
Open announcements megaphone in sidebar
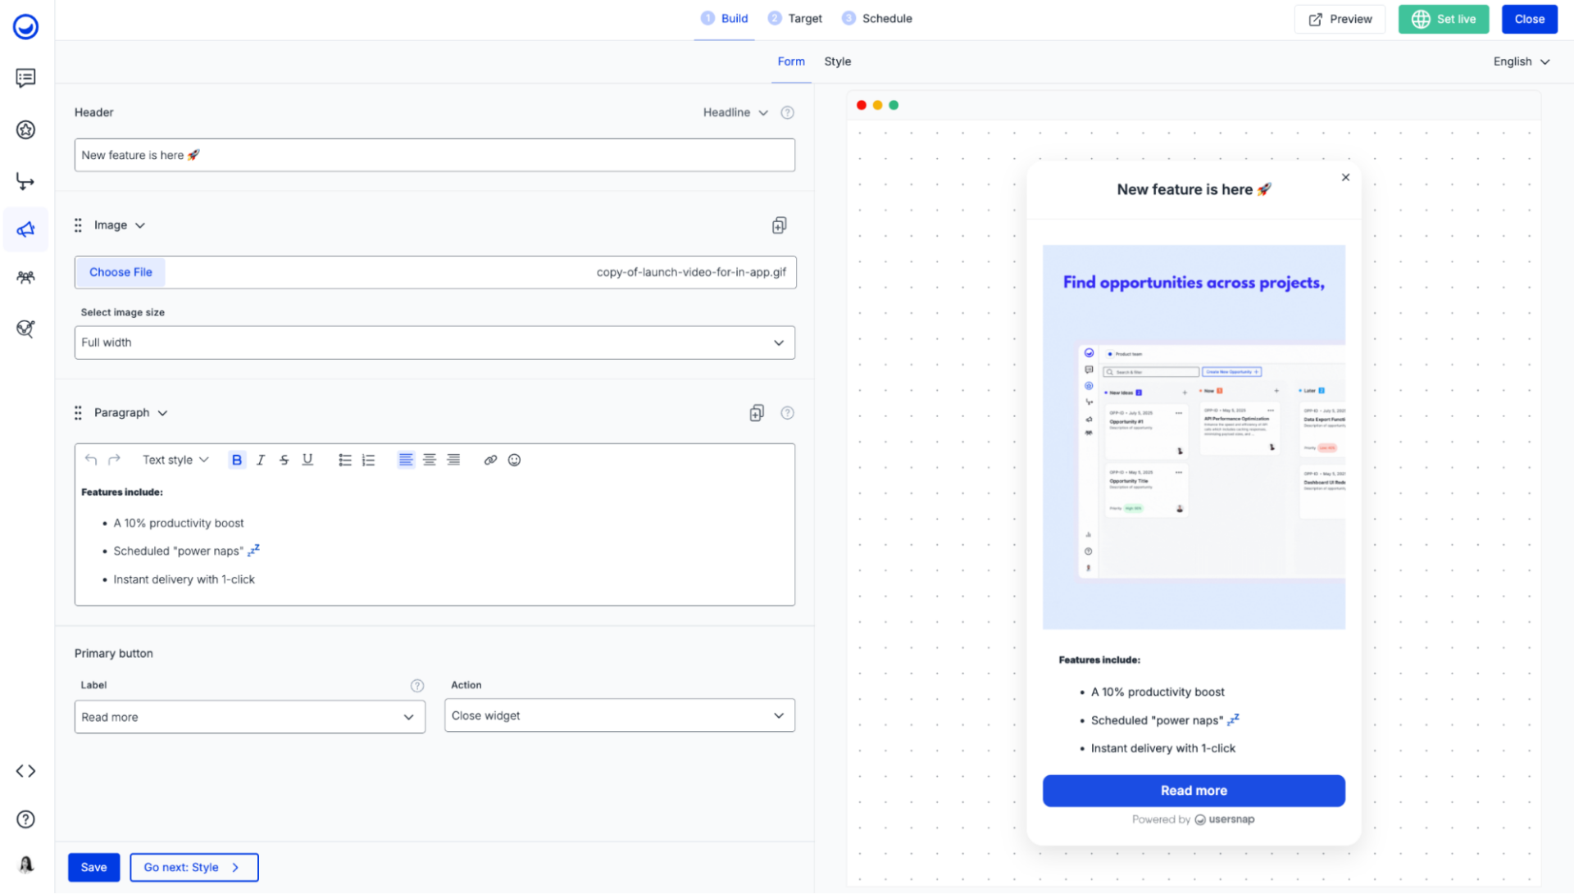click(x=25, y=229)
